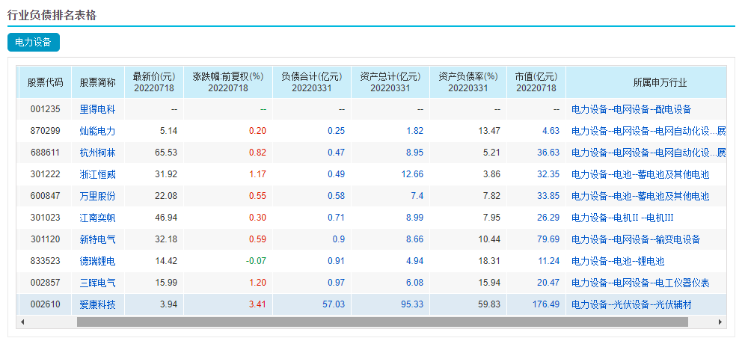Viewport: 745px width, 347px height.
Task: Click 新特电气 liabilities value 0.9
Action: (x=338, y=239)
